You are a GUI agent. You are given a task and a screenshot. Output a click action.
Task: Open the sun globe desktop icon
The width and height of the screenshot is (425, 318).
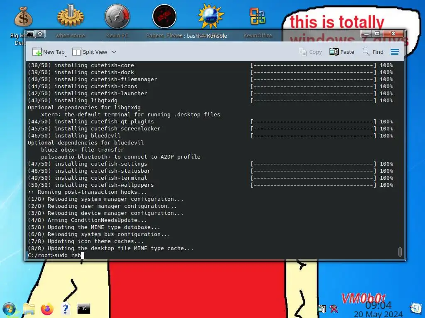(x=211, y=16)
